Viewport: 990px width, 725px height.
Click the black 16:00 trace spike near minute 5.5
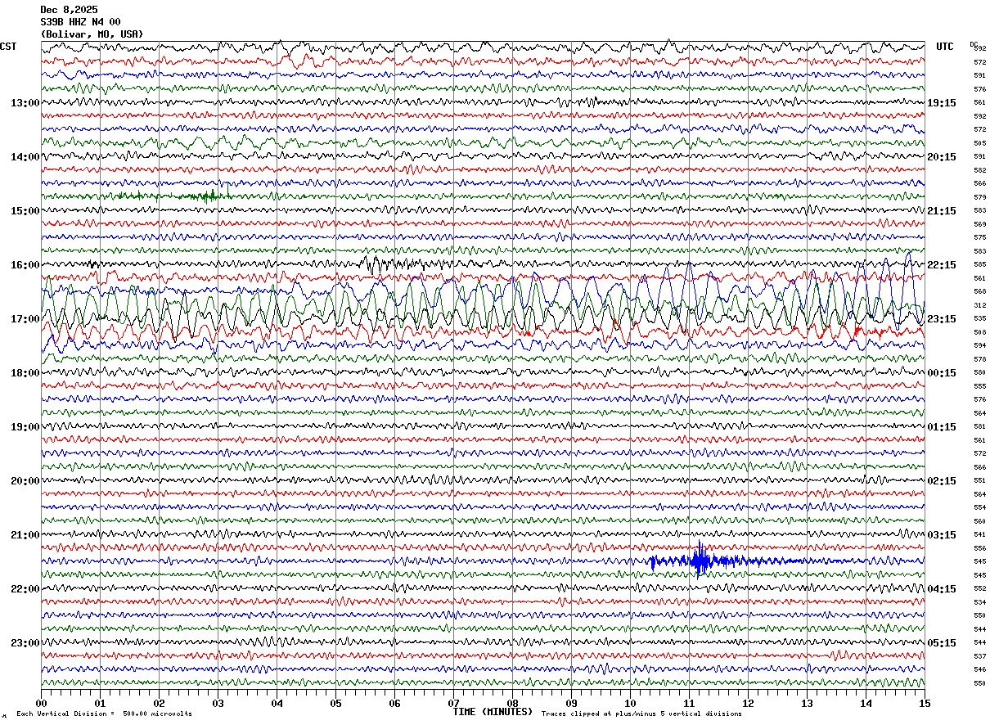pyautogui.click(x=376, y=264)
